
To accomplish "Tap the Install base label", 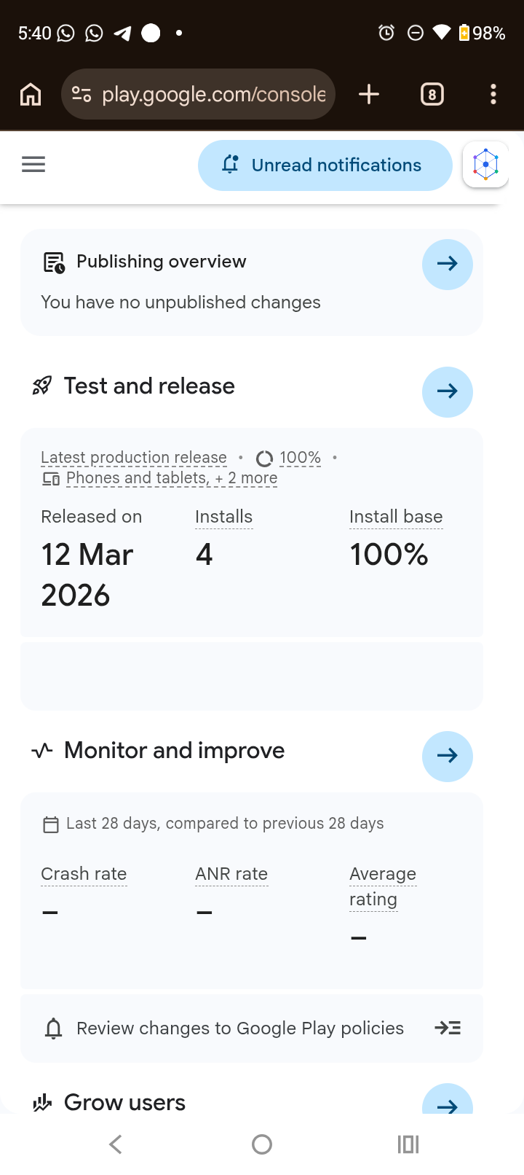I will point(396,517).
